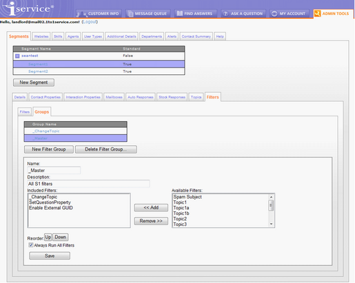Click the Available Filters scrollbar thumb
The width and height of the screenshot is (355, 283).
point(271,205)
